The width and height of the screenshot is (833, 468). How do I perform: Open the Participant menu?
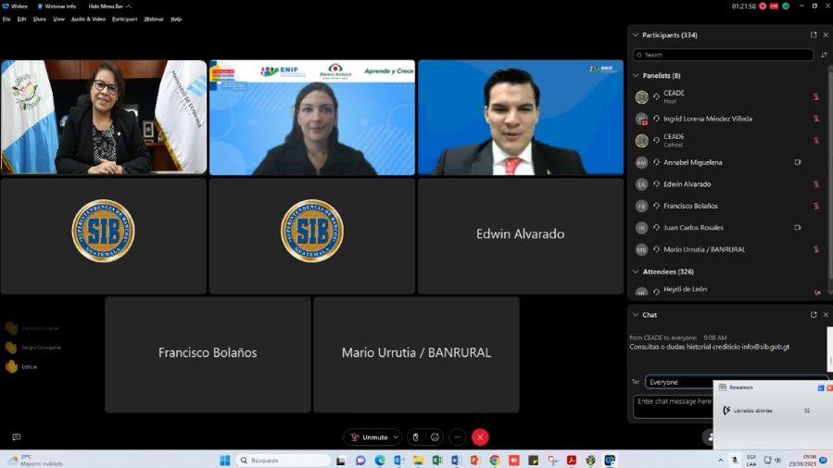(x=124, y=19)
